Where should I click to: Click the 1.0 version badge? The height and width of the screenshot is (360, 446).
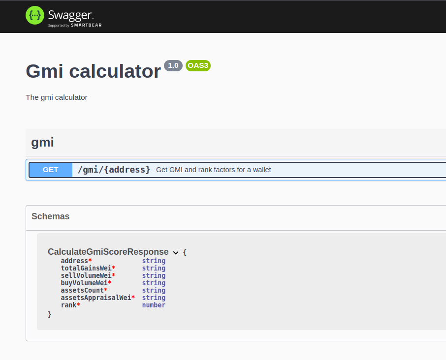click(173, 65)
